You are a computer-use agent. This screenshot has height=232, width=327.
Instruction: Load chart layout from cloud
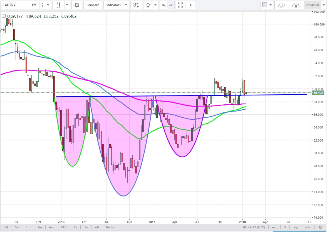[x=282, y=5]
